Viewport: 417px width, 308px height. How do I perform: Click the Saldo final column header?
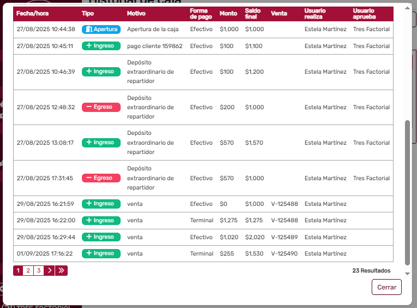pos(253,13)
